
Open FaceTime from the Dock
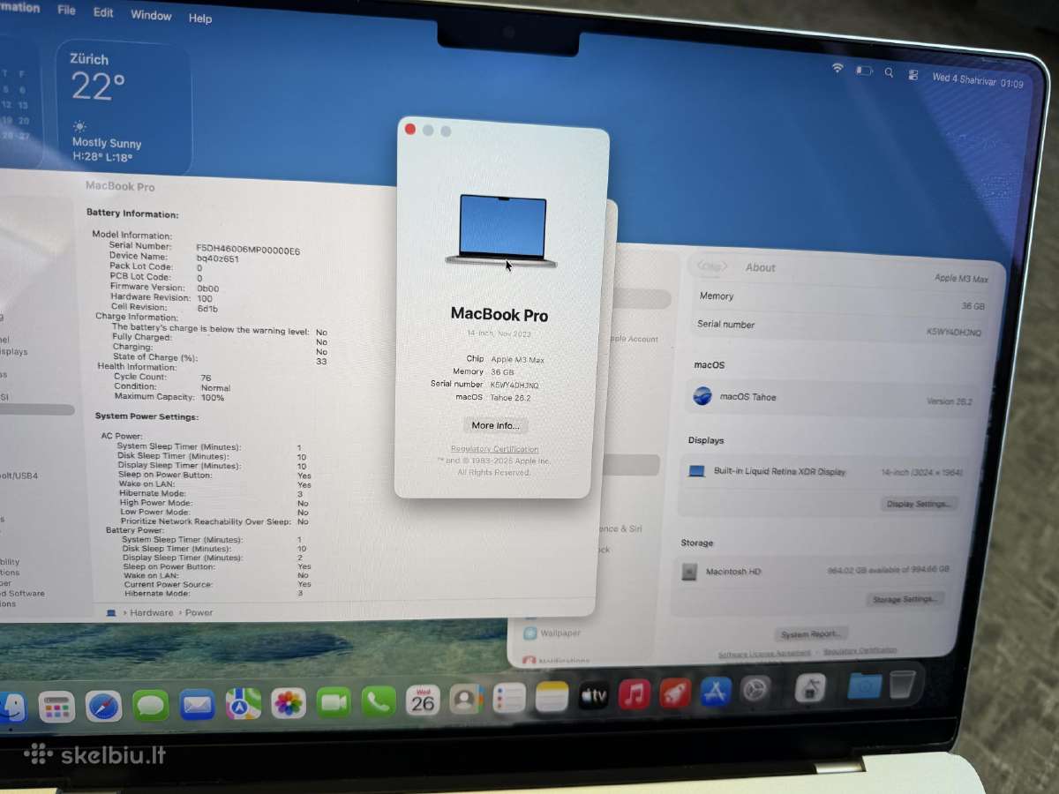point(334,702)
